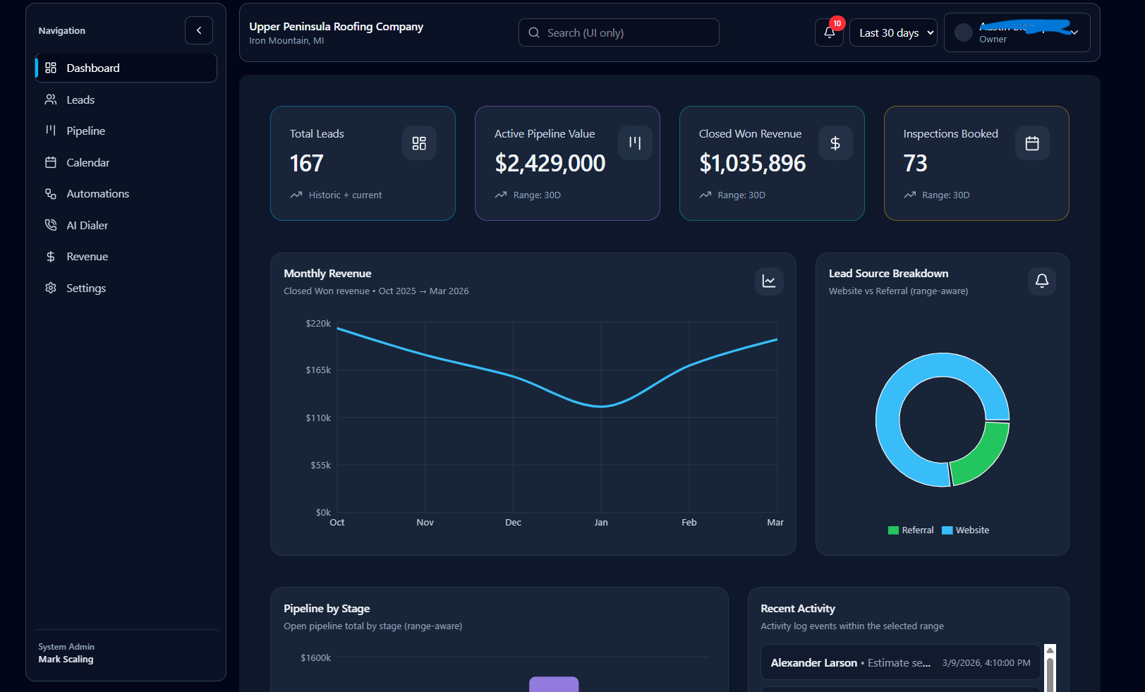Click the Inspections Booked calendar icon
The image size is (1145, 692).
click(1032, 143)
